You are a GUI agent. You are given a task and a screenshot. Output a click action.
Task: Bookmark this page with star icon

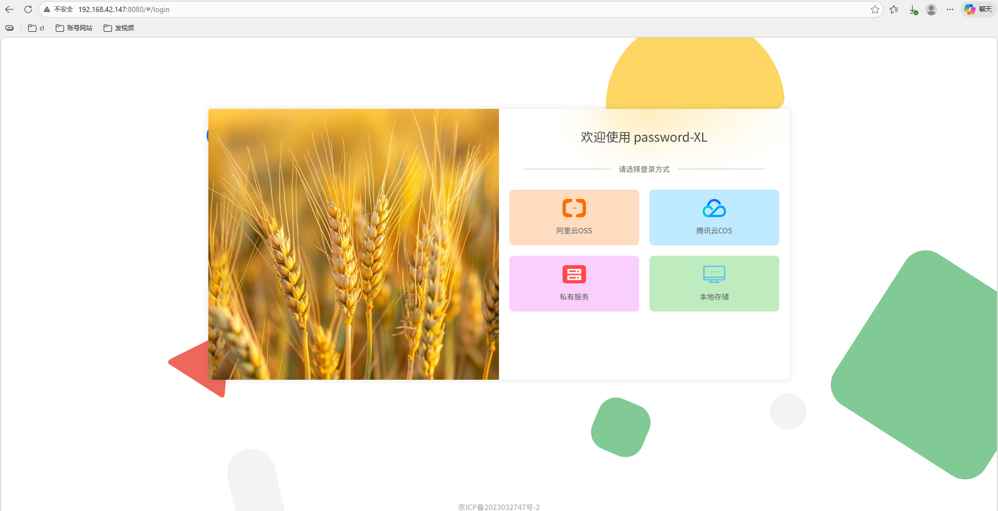(875, 9)
